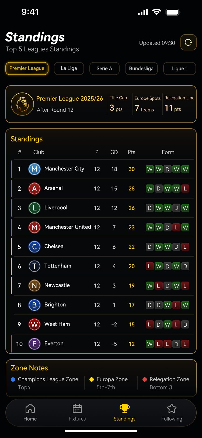This screenshot has height=438, width=202.
Task: Tap Arsenal's red A badge
Action: point(34,189)
